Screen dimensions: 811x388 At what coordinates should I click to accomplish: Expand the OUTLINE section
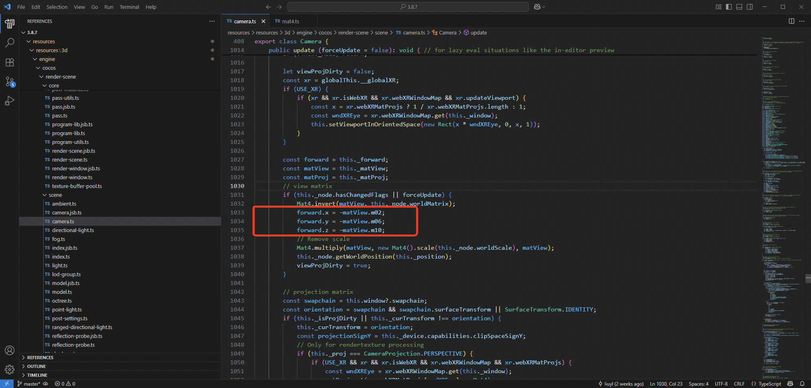[x=36, y=366]
